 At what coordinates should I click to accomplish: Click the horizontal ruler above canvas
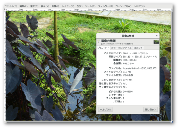(x=88, y=10)
